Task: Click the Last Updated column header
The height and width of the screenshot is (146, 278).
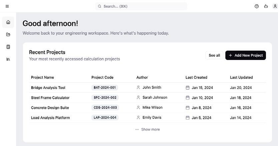Action: click(241, 78)
